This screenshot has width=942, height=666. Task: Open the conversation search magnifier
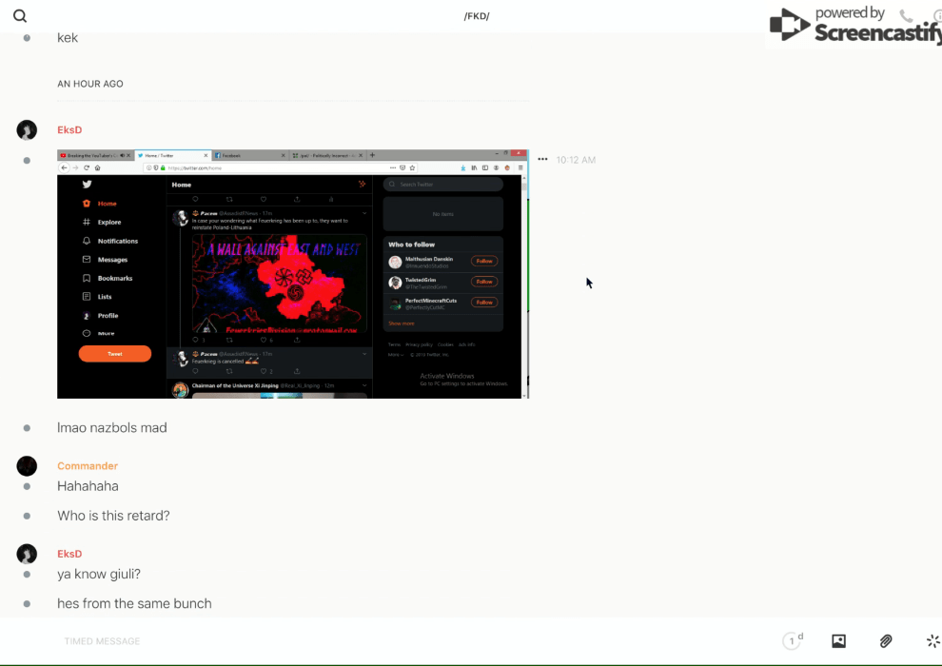(20, 16)
